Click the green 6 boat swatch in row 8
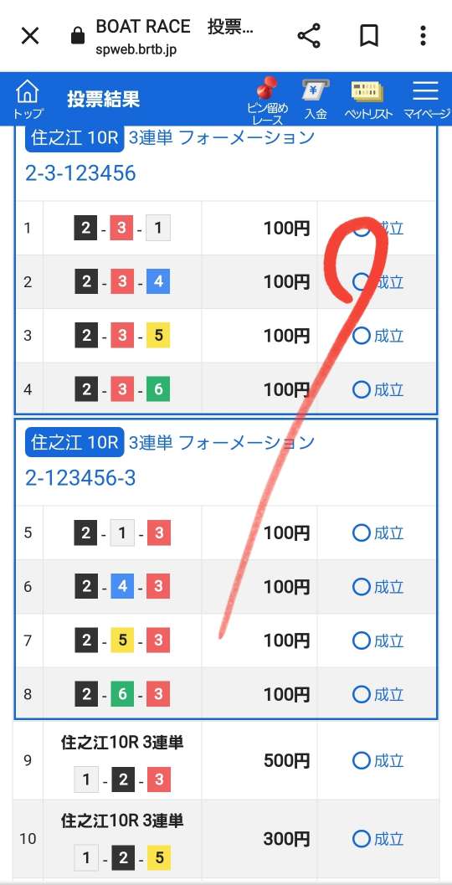452x885 pixels. tap(122, 694)
